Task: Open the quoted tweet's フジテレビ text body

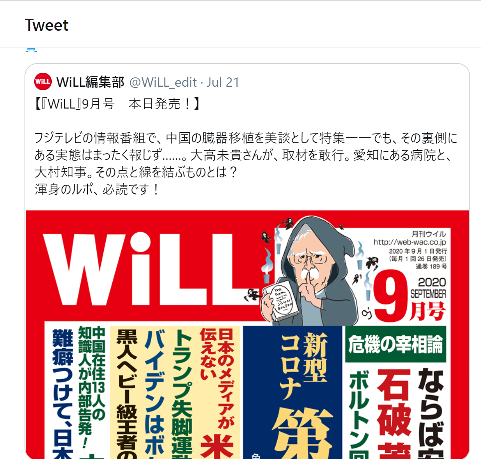Action: [x=246, y=163]
